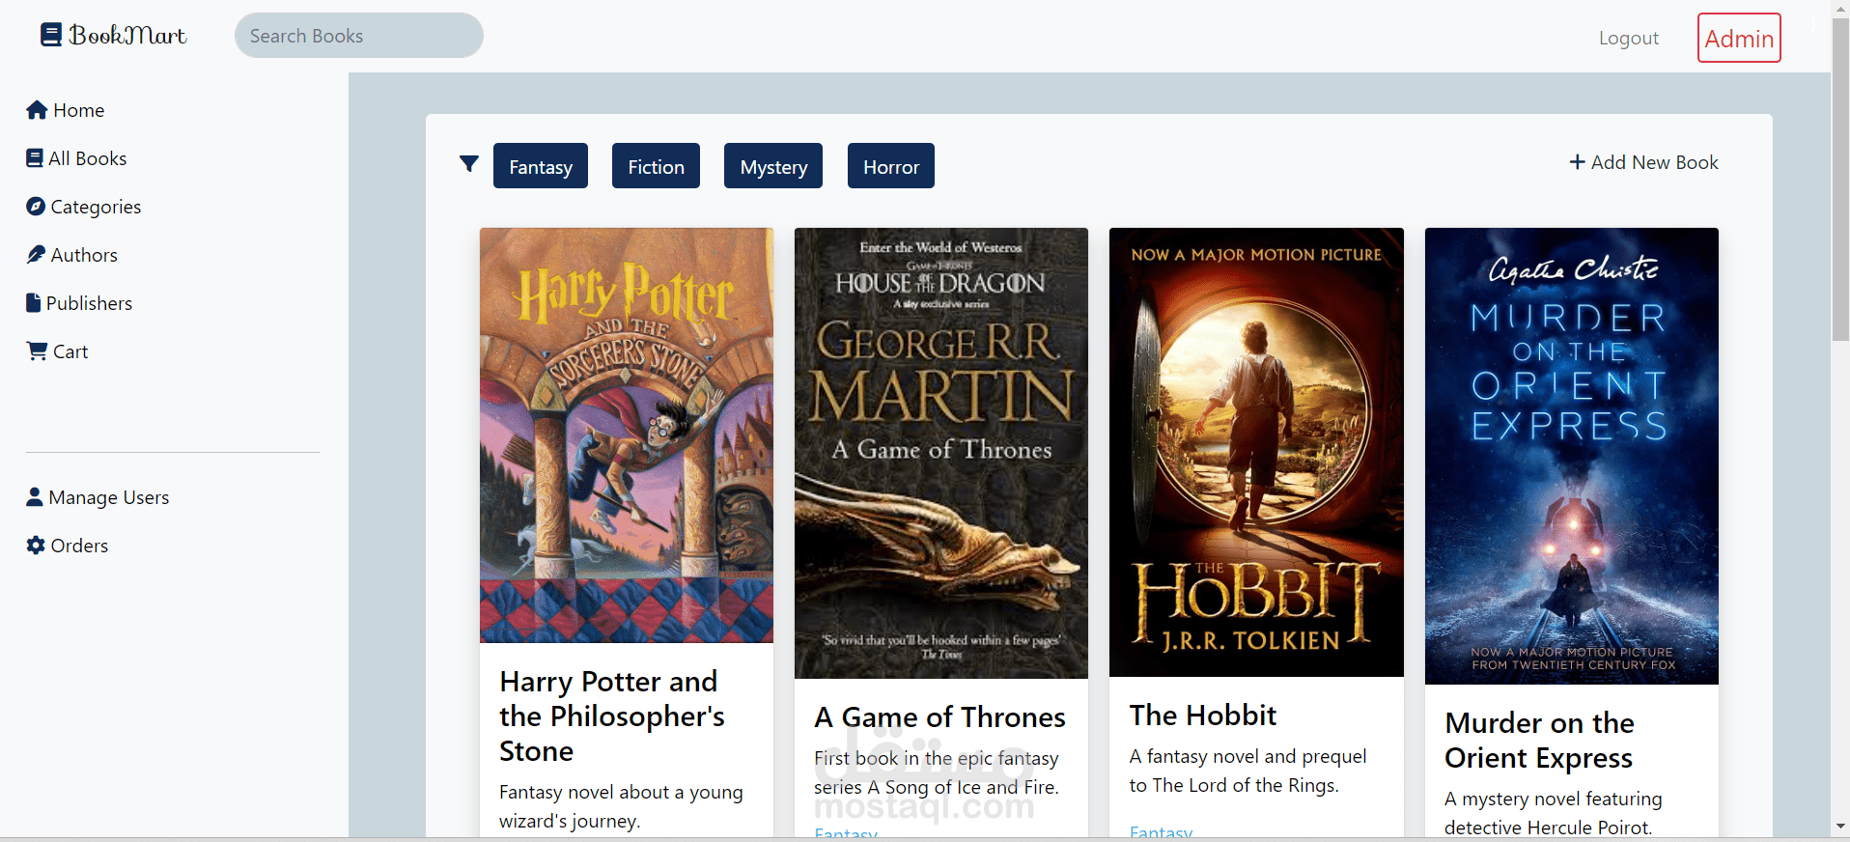The image size is (1850, 842).
Task: Click description 'First book in the epic fantasy series'
Action: coord(937,772)
